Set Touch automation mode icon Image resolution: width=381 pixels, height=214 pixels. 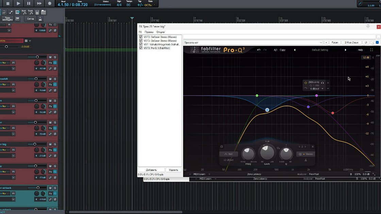coord(31,12)
